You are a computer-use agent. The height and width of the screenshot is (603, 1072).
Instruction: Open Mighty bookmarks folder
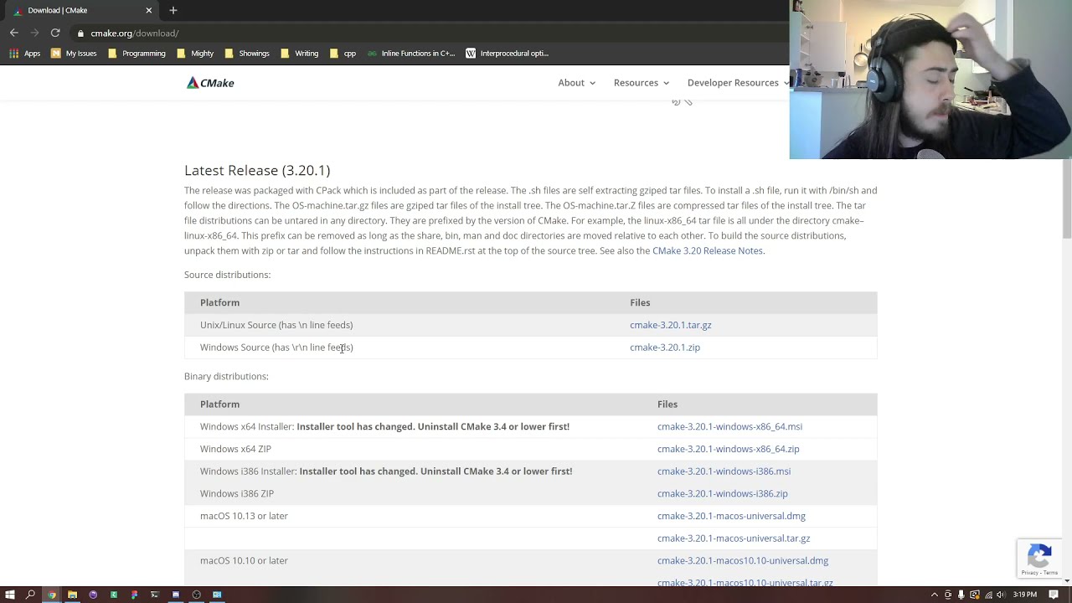coord(194,53)
